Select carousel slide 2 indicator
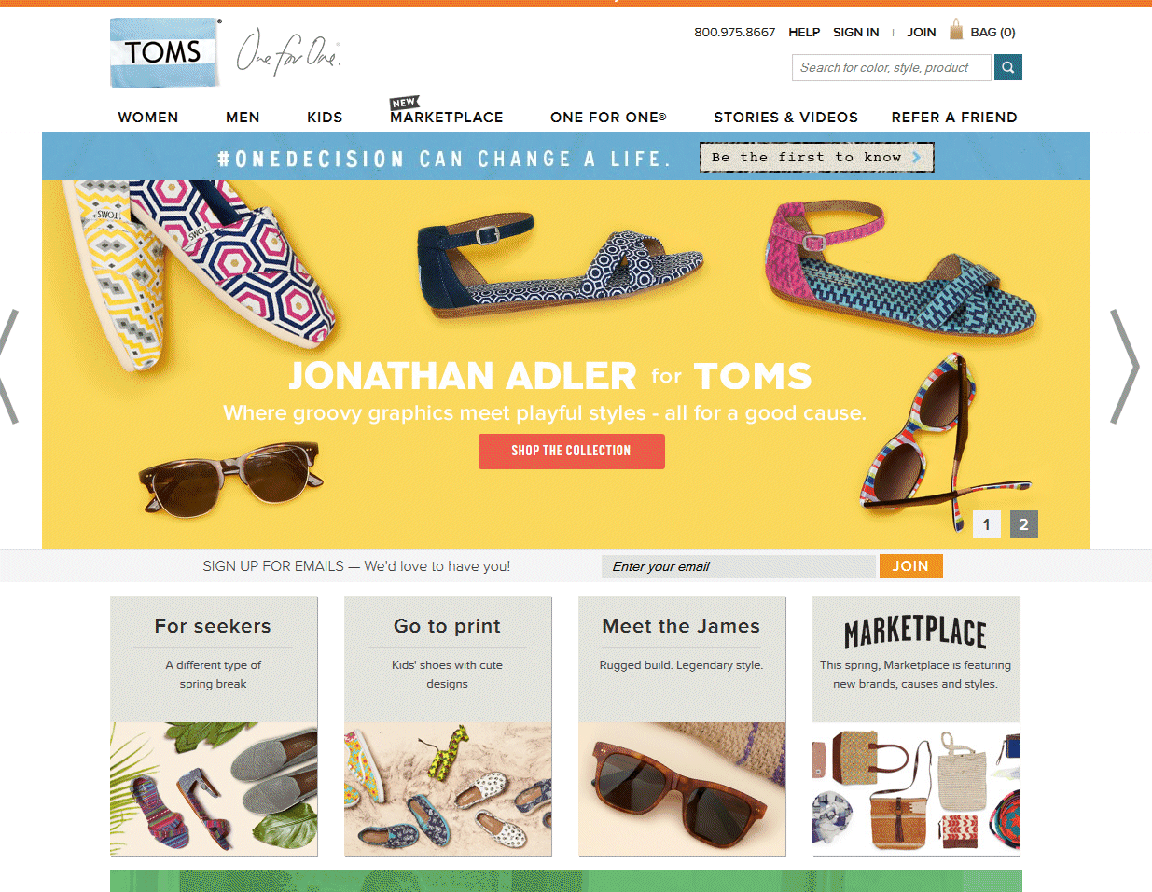Image resolution: width=1152 pixels, height=892 pixels. (x=1024, y=524)
